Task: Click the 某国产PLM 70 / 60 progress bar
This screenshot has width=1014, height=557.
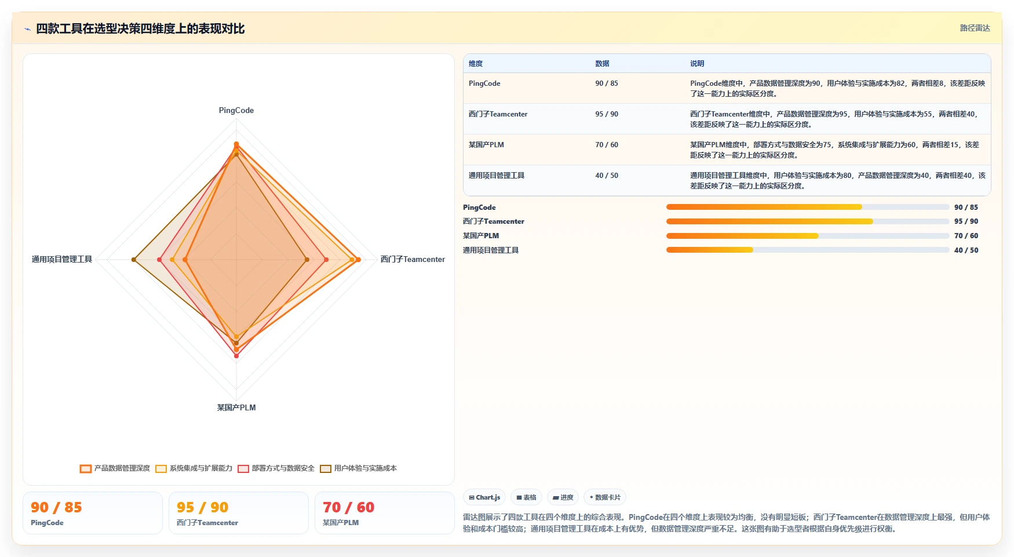Action: pos(808,236)
